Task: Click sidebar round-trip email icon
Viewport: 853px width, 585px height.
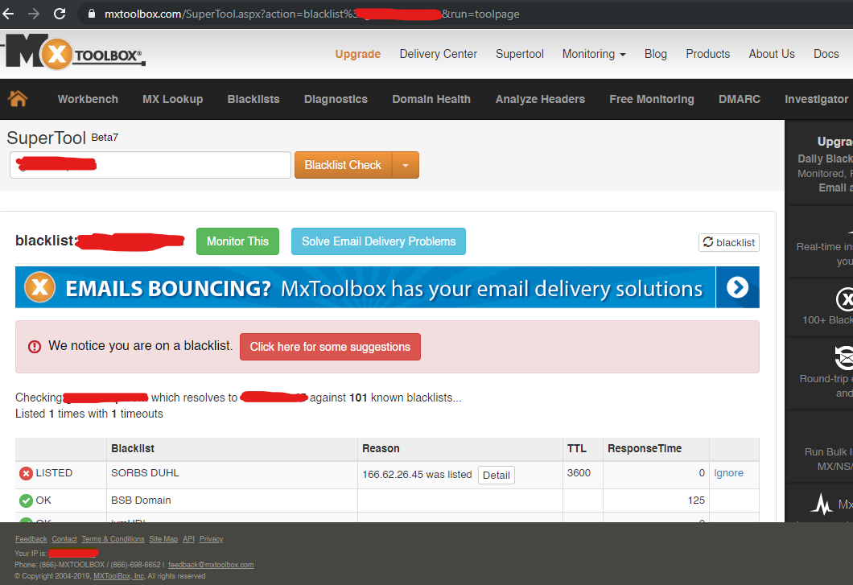Action: tap(844, 357)
